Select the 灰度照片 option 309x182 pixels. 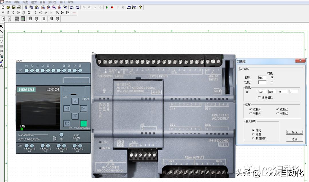point(253,138)
